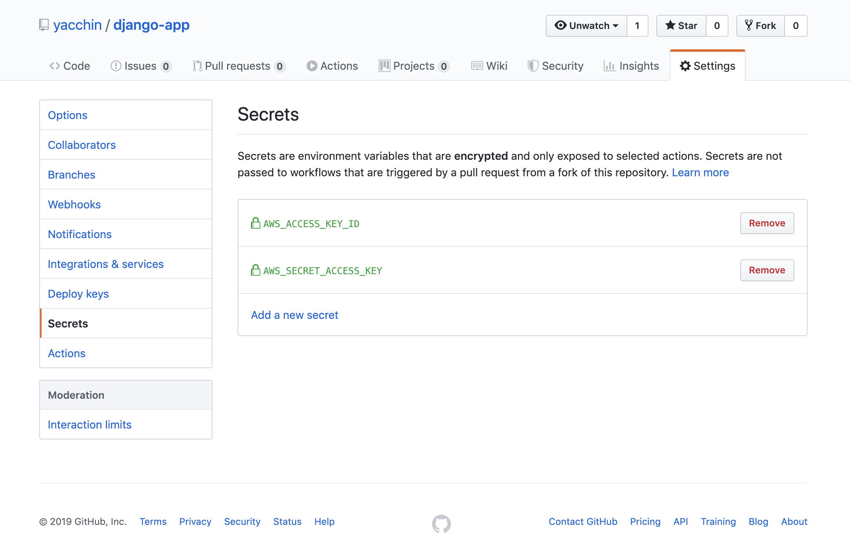This screenshot has width=850, height=546.
Task: Star the django-app repository
Action: tap(681, 26)
